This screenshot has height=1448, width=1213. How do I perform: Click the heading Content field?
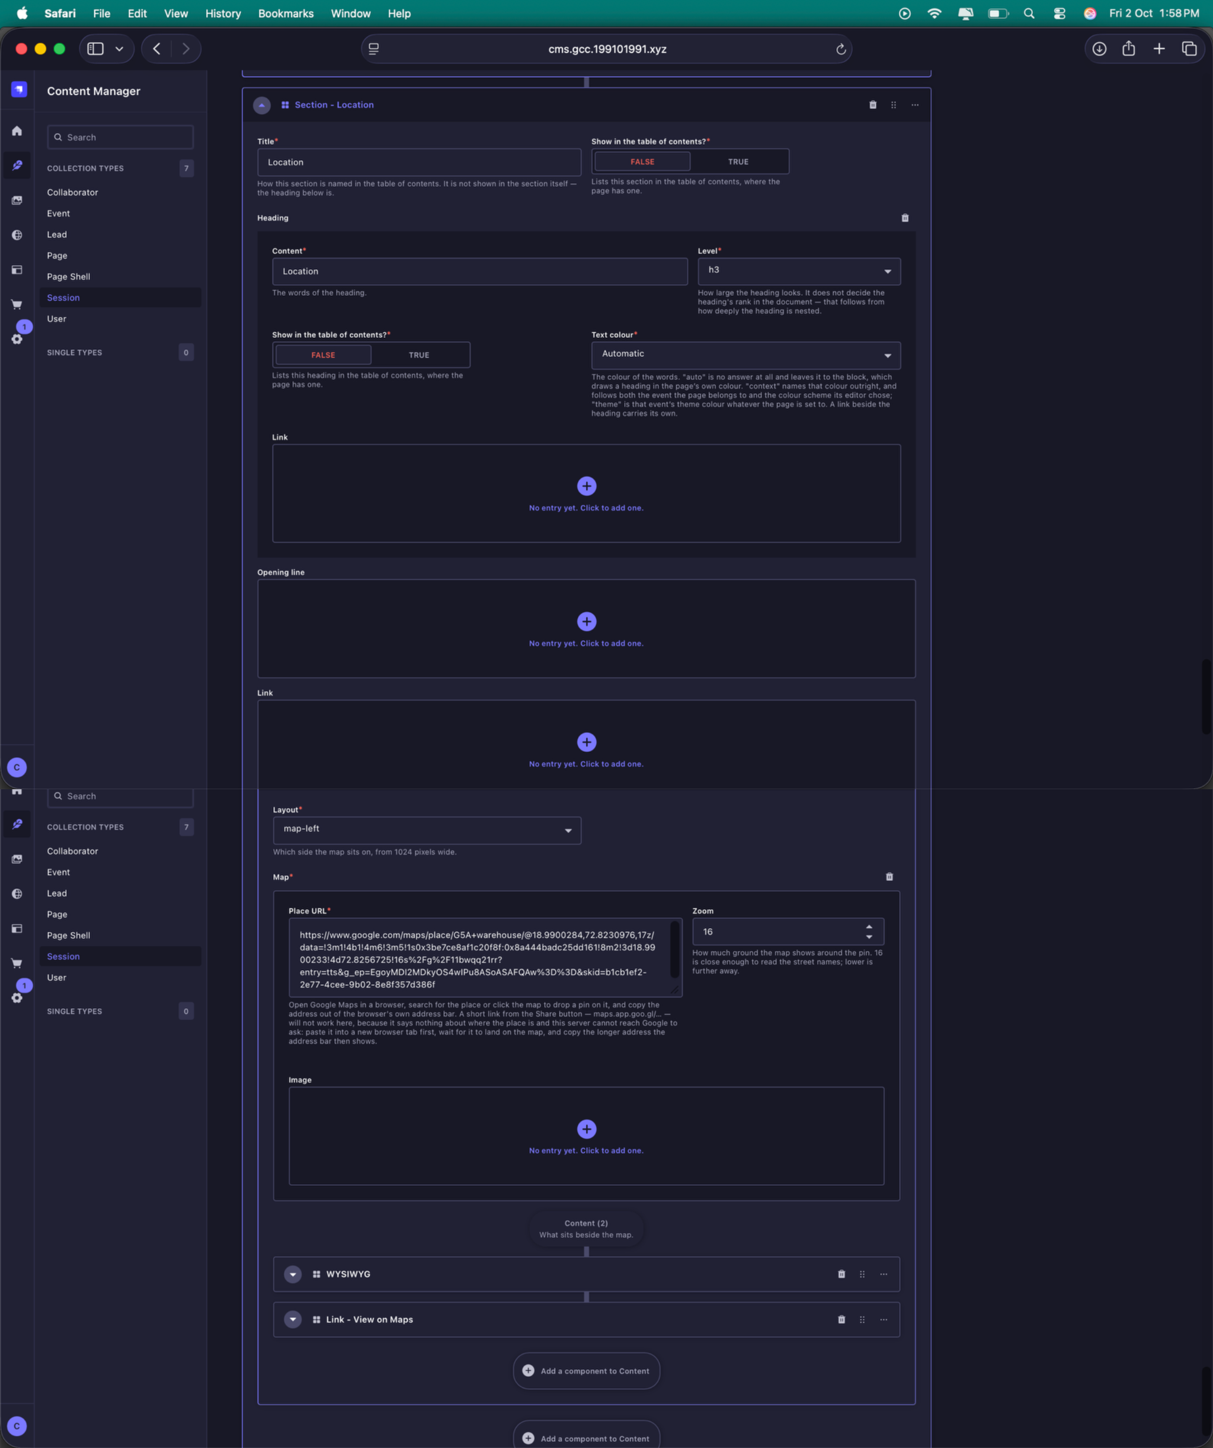[x=481, y=271]
